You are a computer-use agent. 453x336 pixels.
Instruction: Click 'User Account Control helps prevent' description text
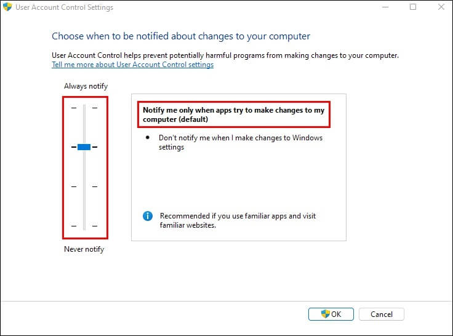[225, 55]
